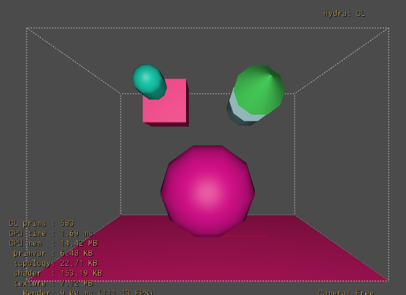This screenshot has width=406, height=295.
Task: Click the Render time FPS readout
Action: click(x=87, y=292)
